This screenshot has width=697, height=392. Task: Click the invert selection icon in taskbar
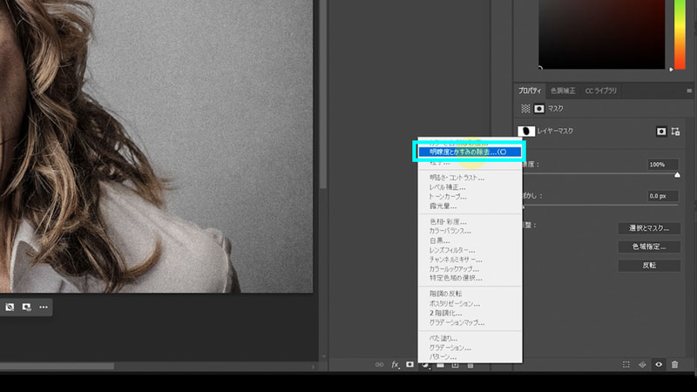coord(10,308)
